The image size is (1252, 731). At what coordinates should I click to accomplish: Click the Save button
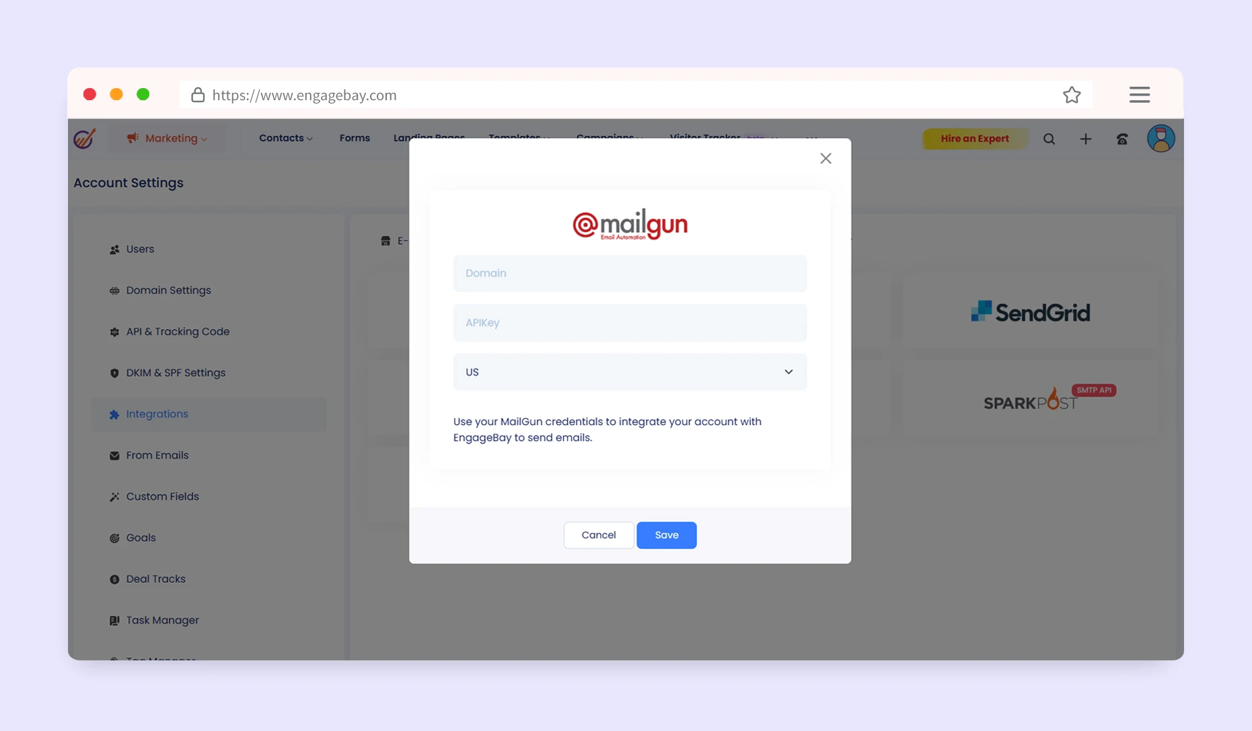pyautogui.click(x=666, y=535)
